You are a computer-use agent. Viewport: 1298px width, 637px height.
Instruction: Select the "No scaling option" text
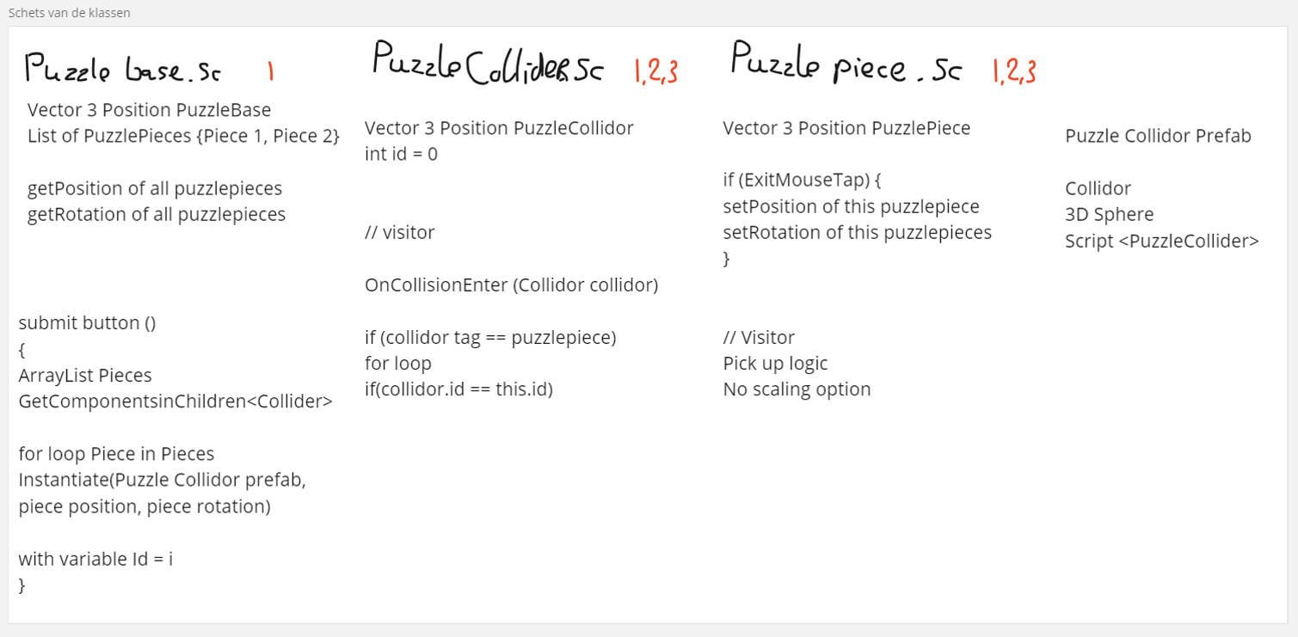tap(797, 389)
